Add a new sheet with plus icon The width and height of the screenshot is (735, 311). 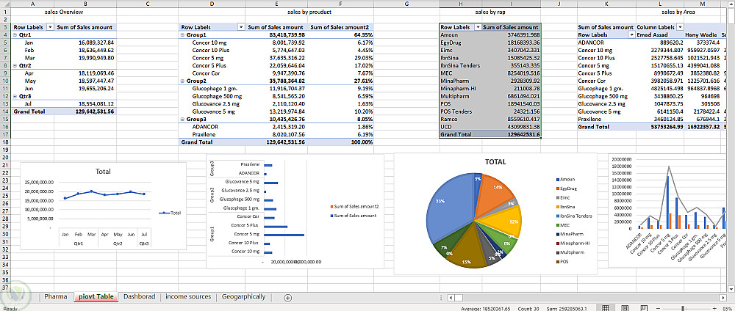288,298
